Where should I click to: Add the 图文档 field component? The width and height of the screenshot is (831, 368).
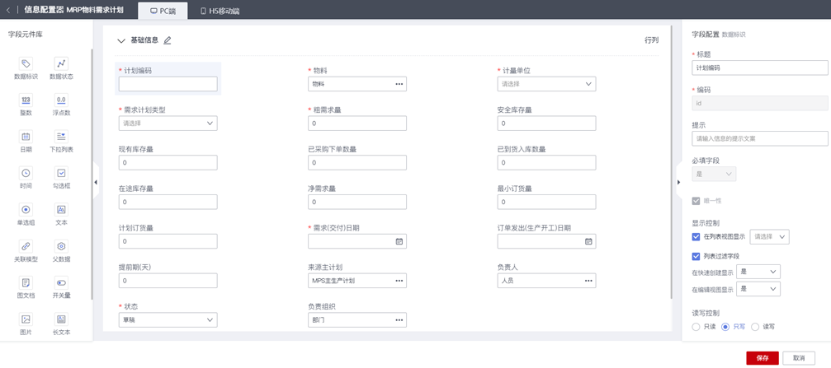coord(26,283)
